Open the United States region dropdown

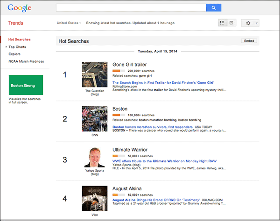(69, 23)
